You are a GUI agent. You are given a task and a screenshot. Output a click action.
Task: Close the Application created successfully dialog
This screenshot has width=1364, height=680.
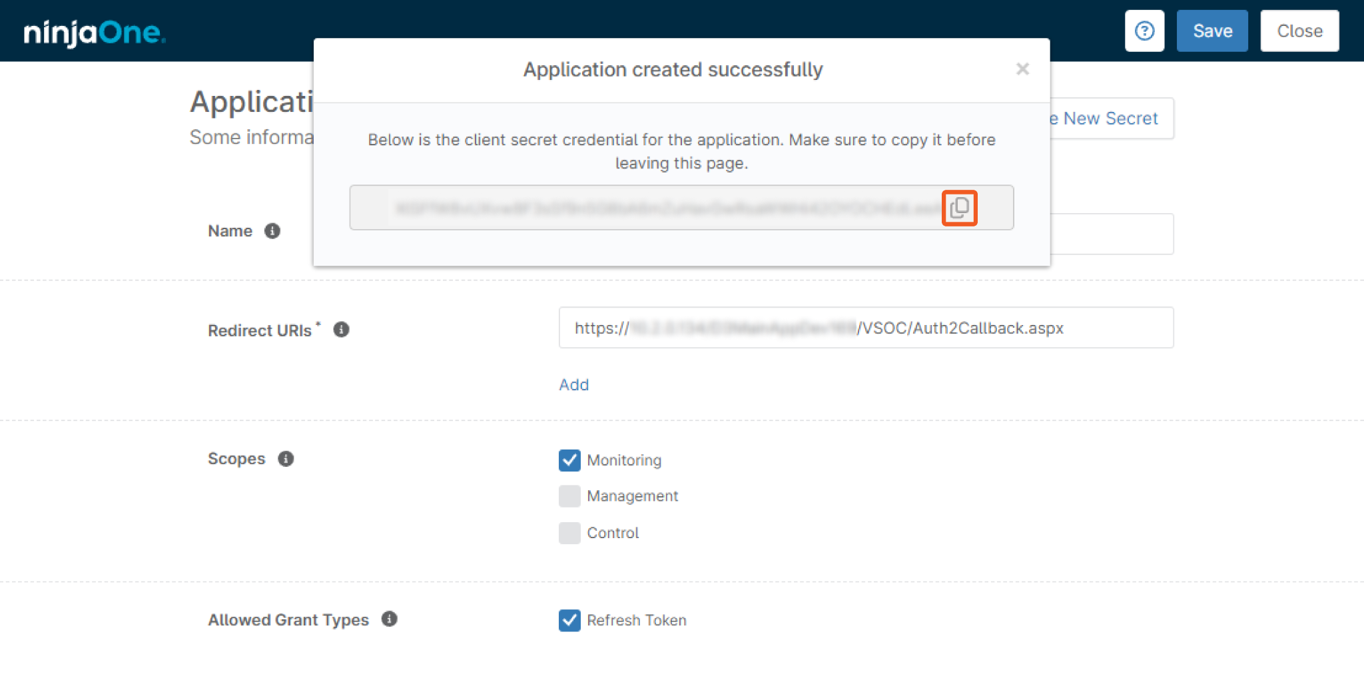click(x=1022, y=69)
